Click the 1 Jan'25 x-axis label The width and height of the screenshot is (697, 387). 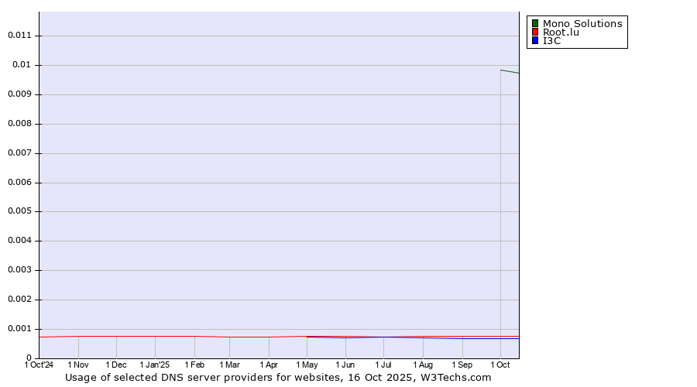[x=155, y=365]
